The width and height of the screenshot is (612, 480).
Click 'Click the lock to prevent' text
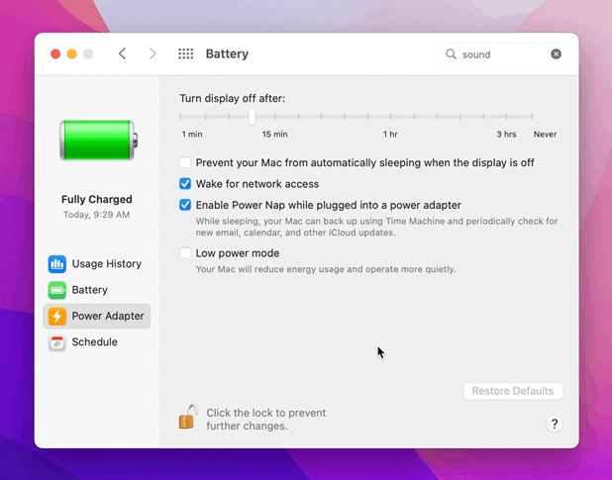[266, 413]
